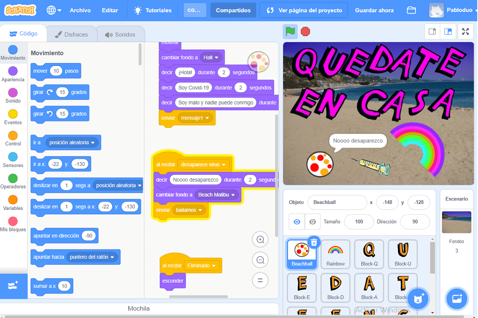478x318 pixels.
Task: Select the Control block category
Action: (13, 139)
